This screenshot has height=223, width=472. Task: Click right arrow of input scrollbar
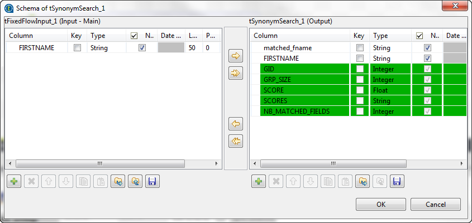[216, 163]
